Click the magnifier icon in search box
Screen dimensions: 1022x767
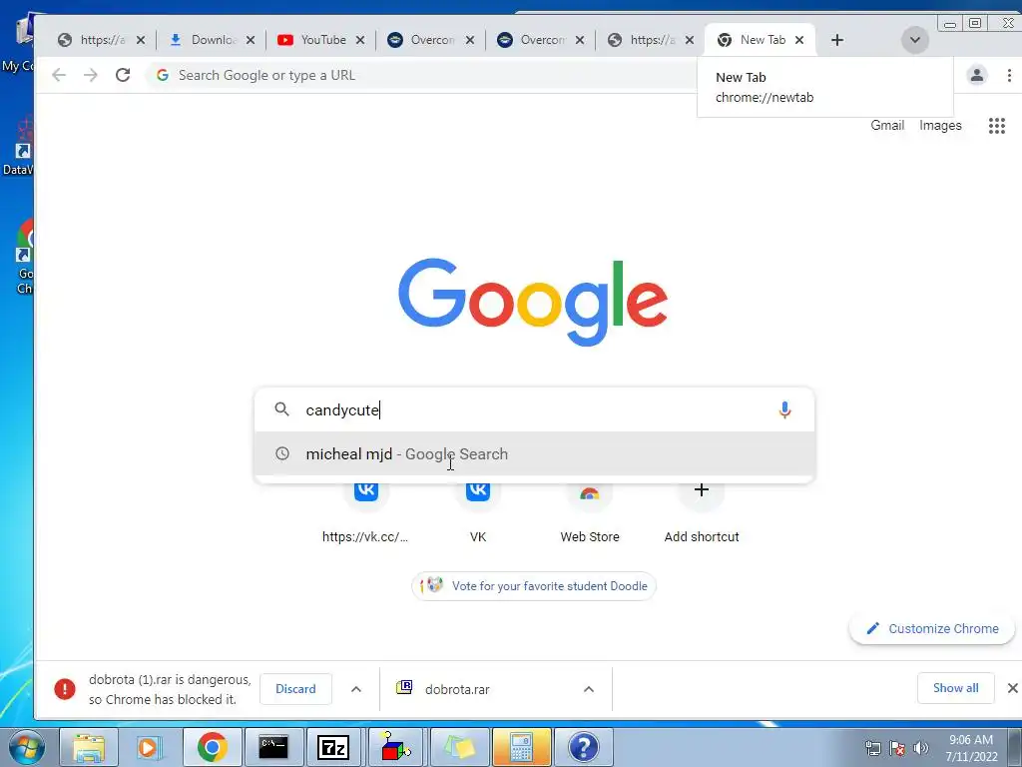tap(281, 408)
